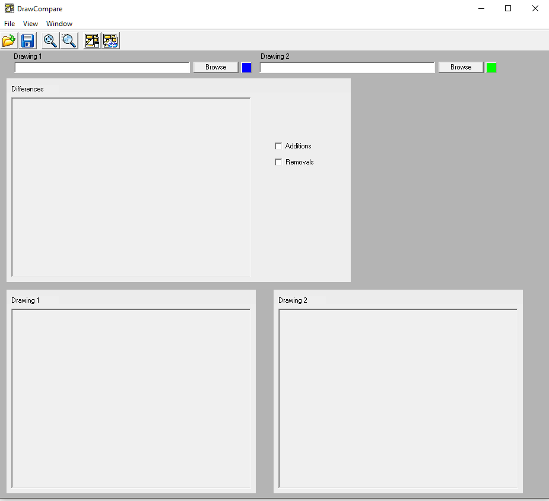Click inside the Differences preview pane

coord(131,188)
